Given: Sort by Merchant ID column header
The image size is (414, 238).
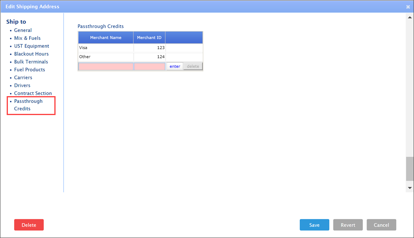Looking at the screenshot, I should [149, 38].
